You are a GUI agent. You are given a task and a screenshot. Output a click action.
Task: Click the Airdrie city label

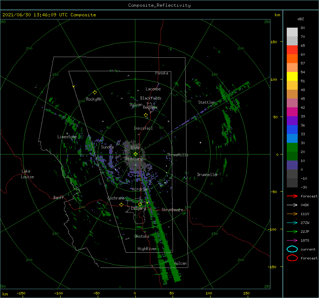coord(140,189)
